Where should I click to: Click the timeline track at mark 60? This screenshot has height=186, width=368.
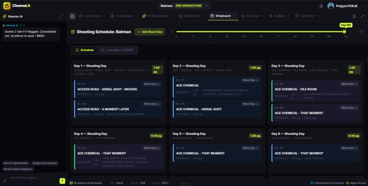(x=261, y=31)
